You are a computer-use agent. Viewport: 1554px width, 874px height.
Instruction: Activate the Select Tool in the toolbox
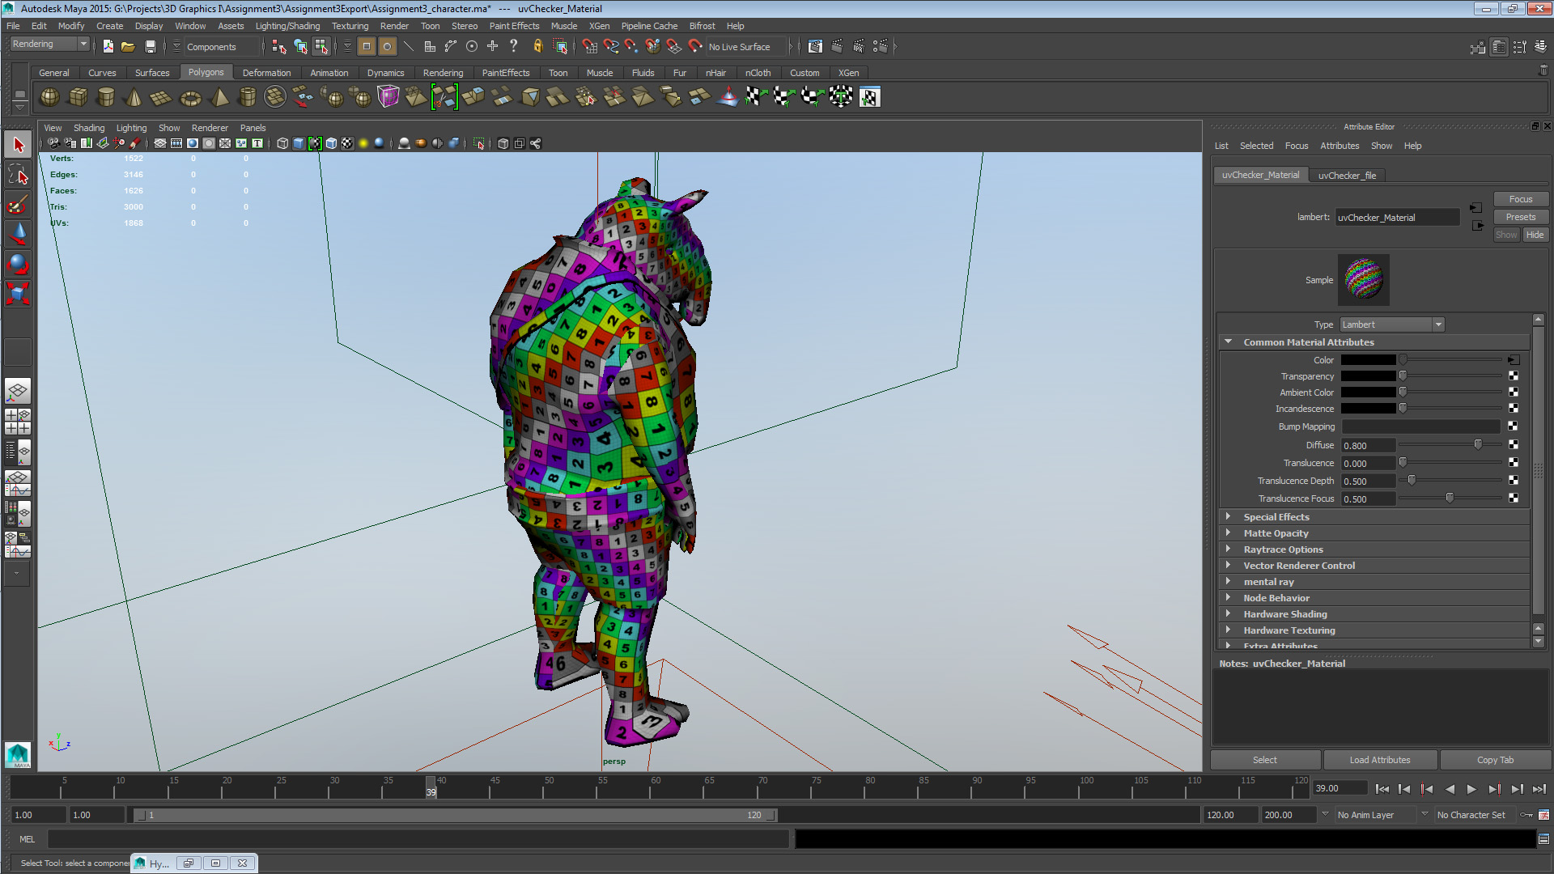(x=18, y=143)
